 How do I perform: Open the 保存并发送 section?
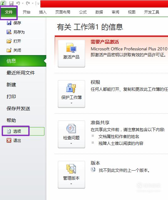coord(18,109)
